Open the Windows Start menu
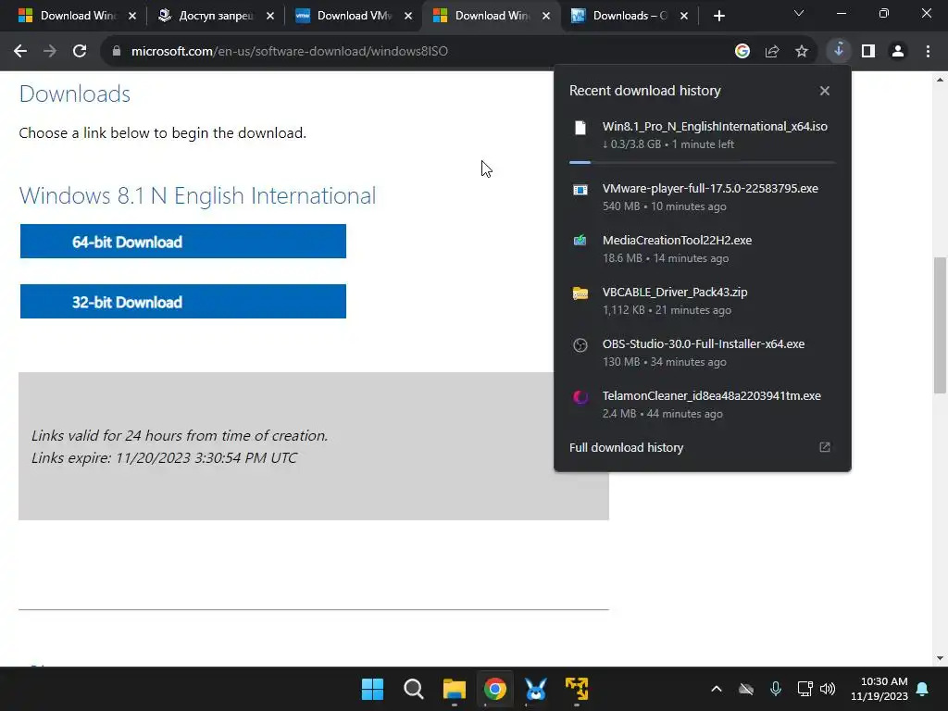This screenshot has height=711, width=948. tap(372, 689)
